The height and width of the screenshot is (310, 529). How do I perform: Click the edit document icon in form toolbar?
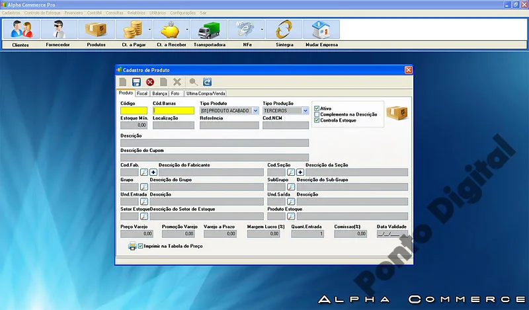pos(163,82)
